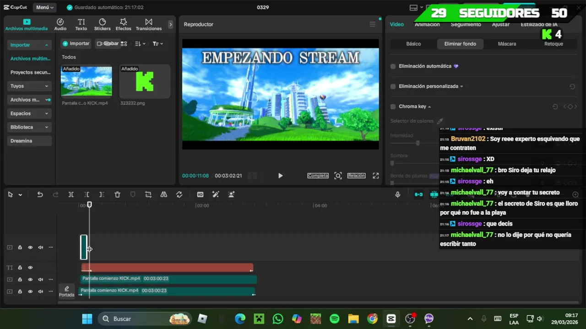The image size is (586, 329).
Task: Mirror the selected clip
Action: pos(163,194)
